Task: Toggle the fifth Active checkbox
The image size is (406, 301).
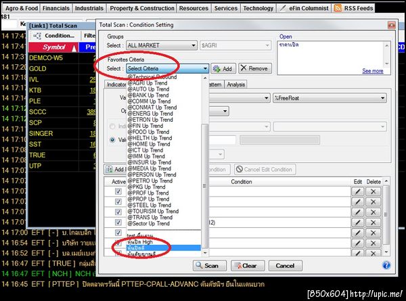Action: click(118, 233)
